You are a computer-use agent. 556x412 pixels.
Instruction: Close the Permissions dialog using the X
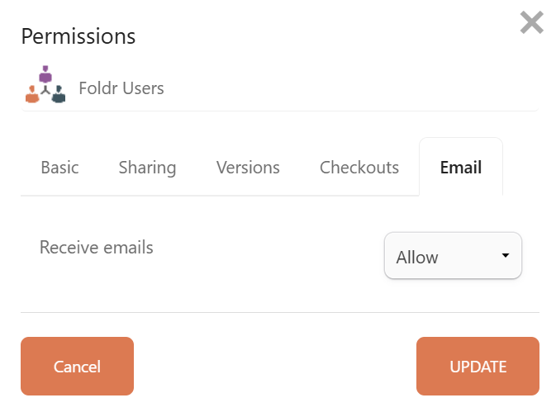(x=531, y=22)
